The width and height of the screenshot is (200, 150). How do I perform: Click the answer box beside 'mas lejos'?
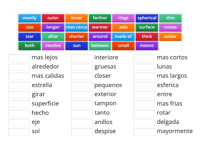[x=19, y=57]
